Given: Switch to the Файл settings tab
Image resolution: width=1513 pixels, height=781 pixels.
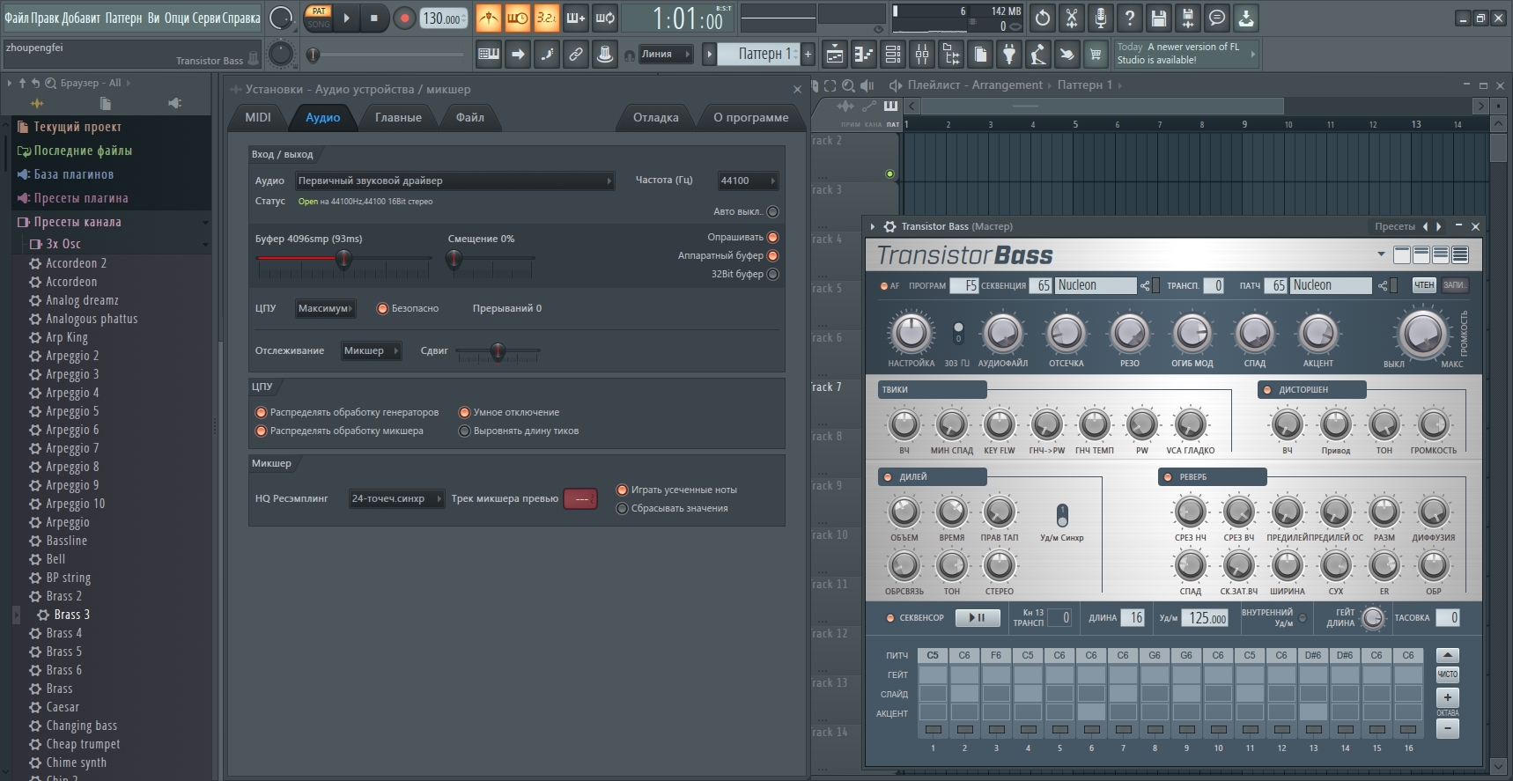Looking at the screenshot, I should pyautogui.click(x=470, y=117).
